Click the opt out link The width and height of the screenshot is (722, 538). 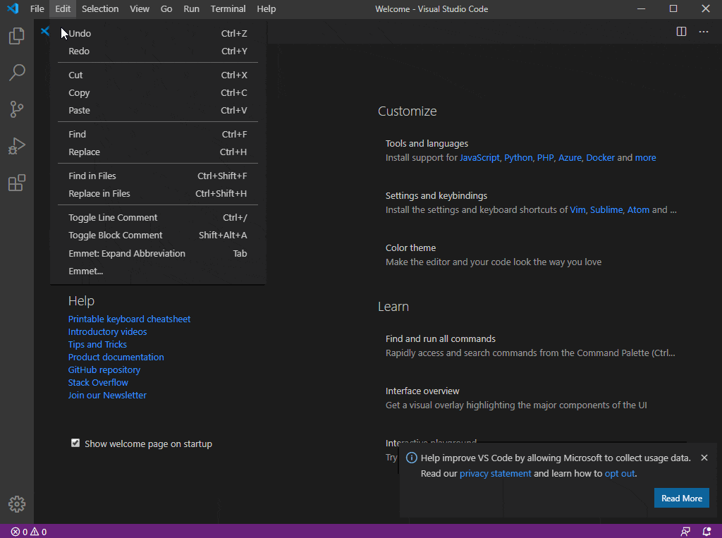point(619,474)
